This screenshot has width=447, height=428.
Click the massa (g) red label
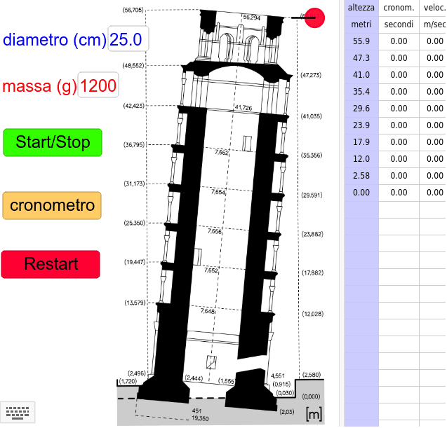coord(39,85)
